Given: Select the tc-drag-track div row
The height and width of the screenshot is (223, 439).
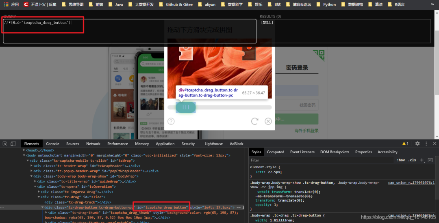Looking at the screenshot, I should pyautogui.click(x=78, y=202).
